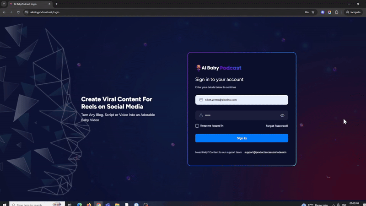Click the padlock icon in password field
Screen dimensions: 366x206
click(201, 115)
